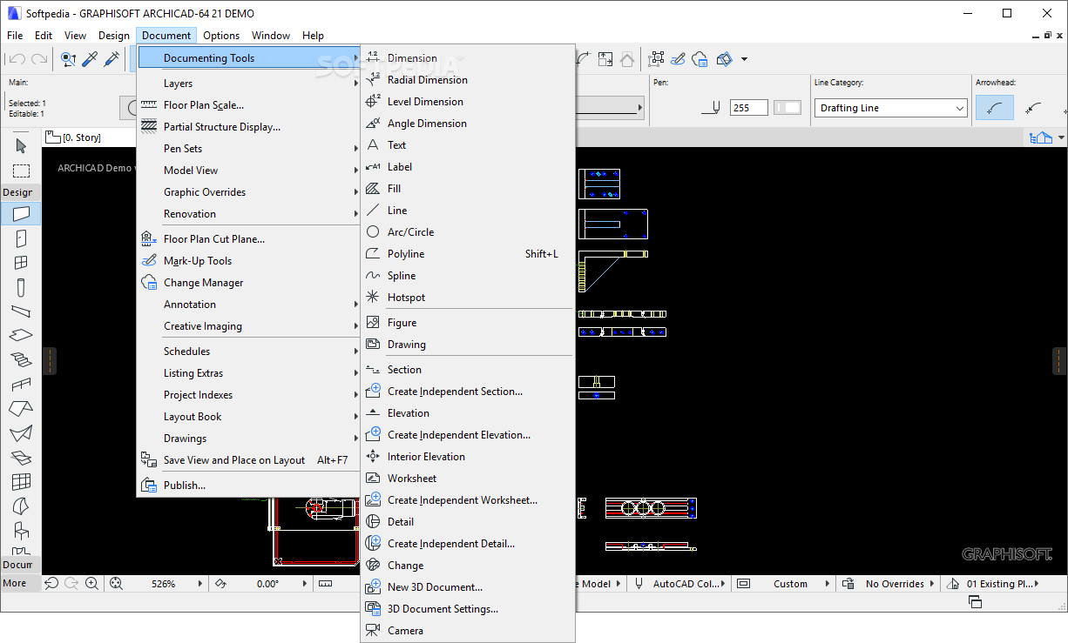
Task: Select the Stair tool in toolbox
Action: click(x=21, y=359)
